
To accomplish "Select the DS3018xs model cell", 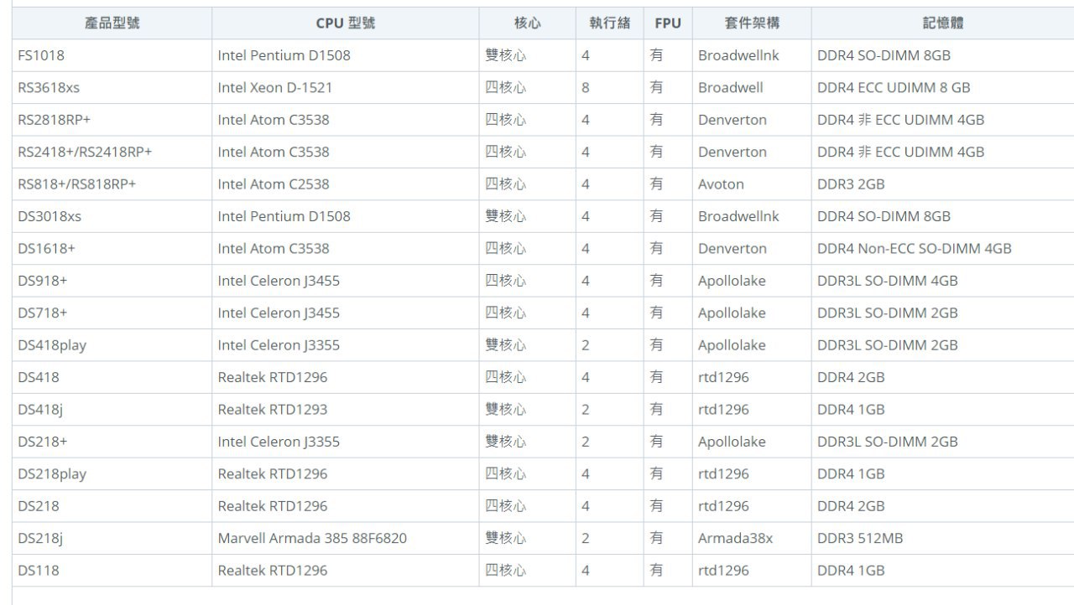I will click(50, 216).
